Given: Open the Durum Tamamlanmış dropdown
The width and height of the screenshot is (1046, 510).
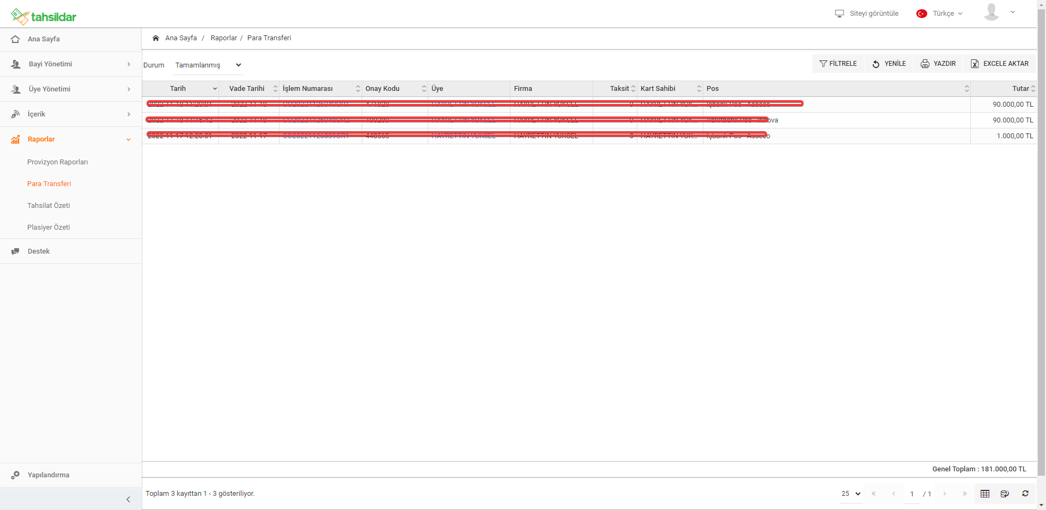Looking at the screenshot, I should pos(208,65).
